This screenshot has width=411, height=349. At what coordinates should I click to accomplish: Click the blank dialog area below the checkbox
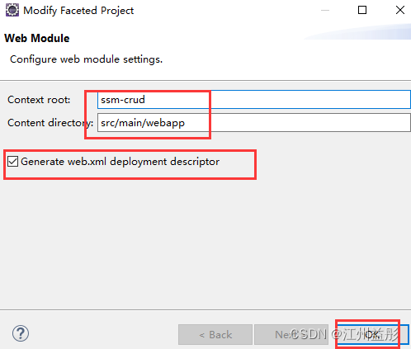(205, 242)
